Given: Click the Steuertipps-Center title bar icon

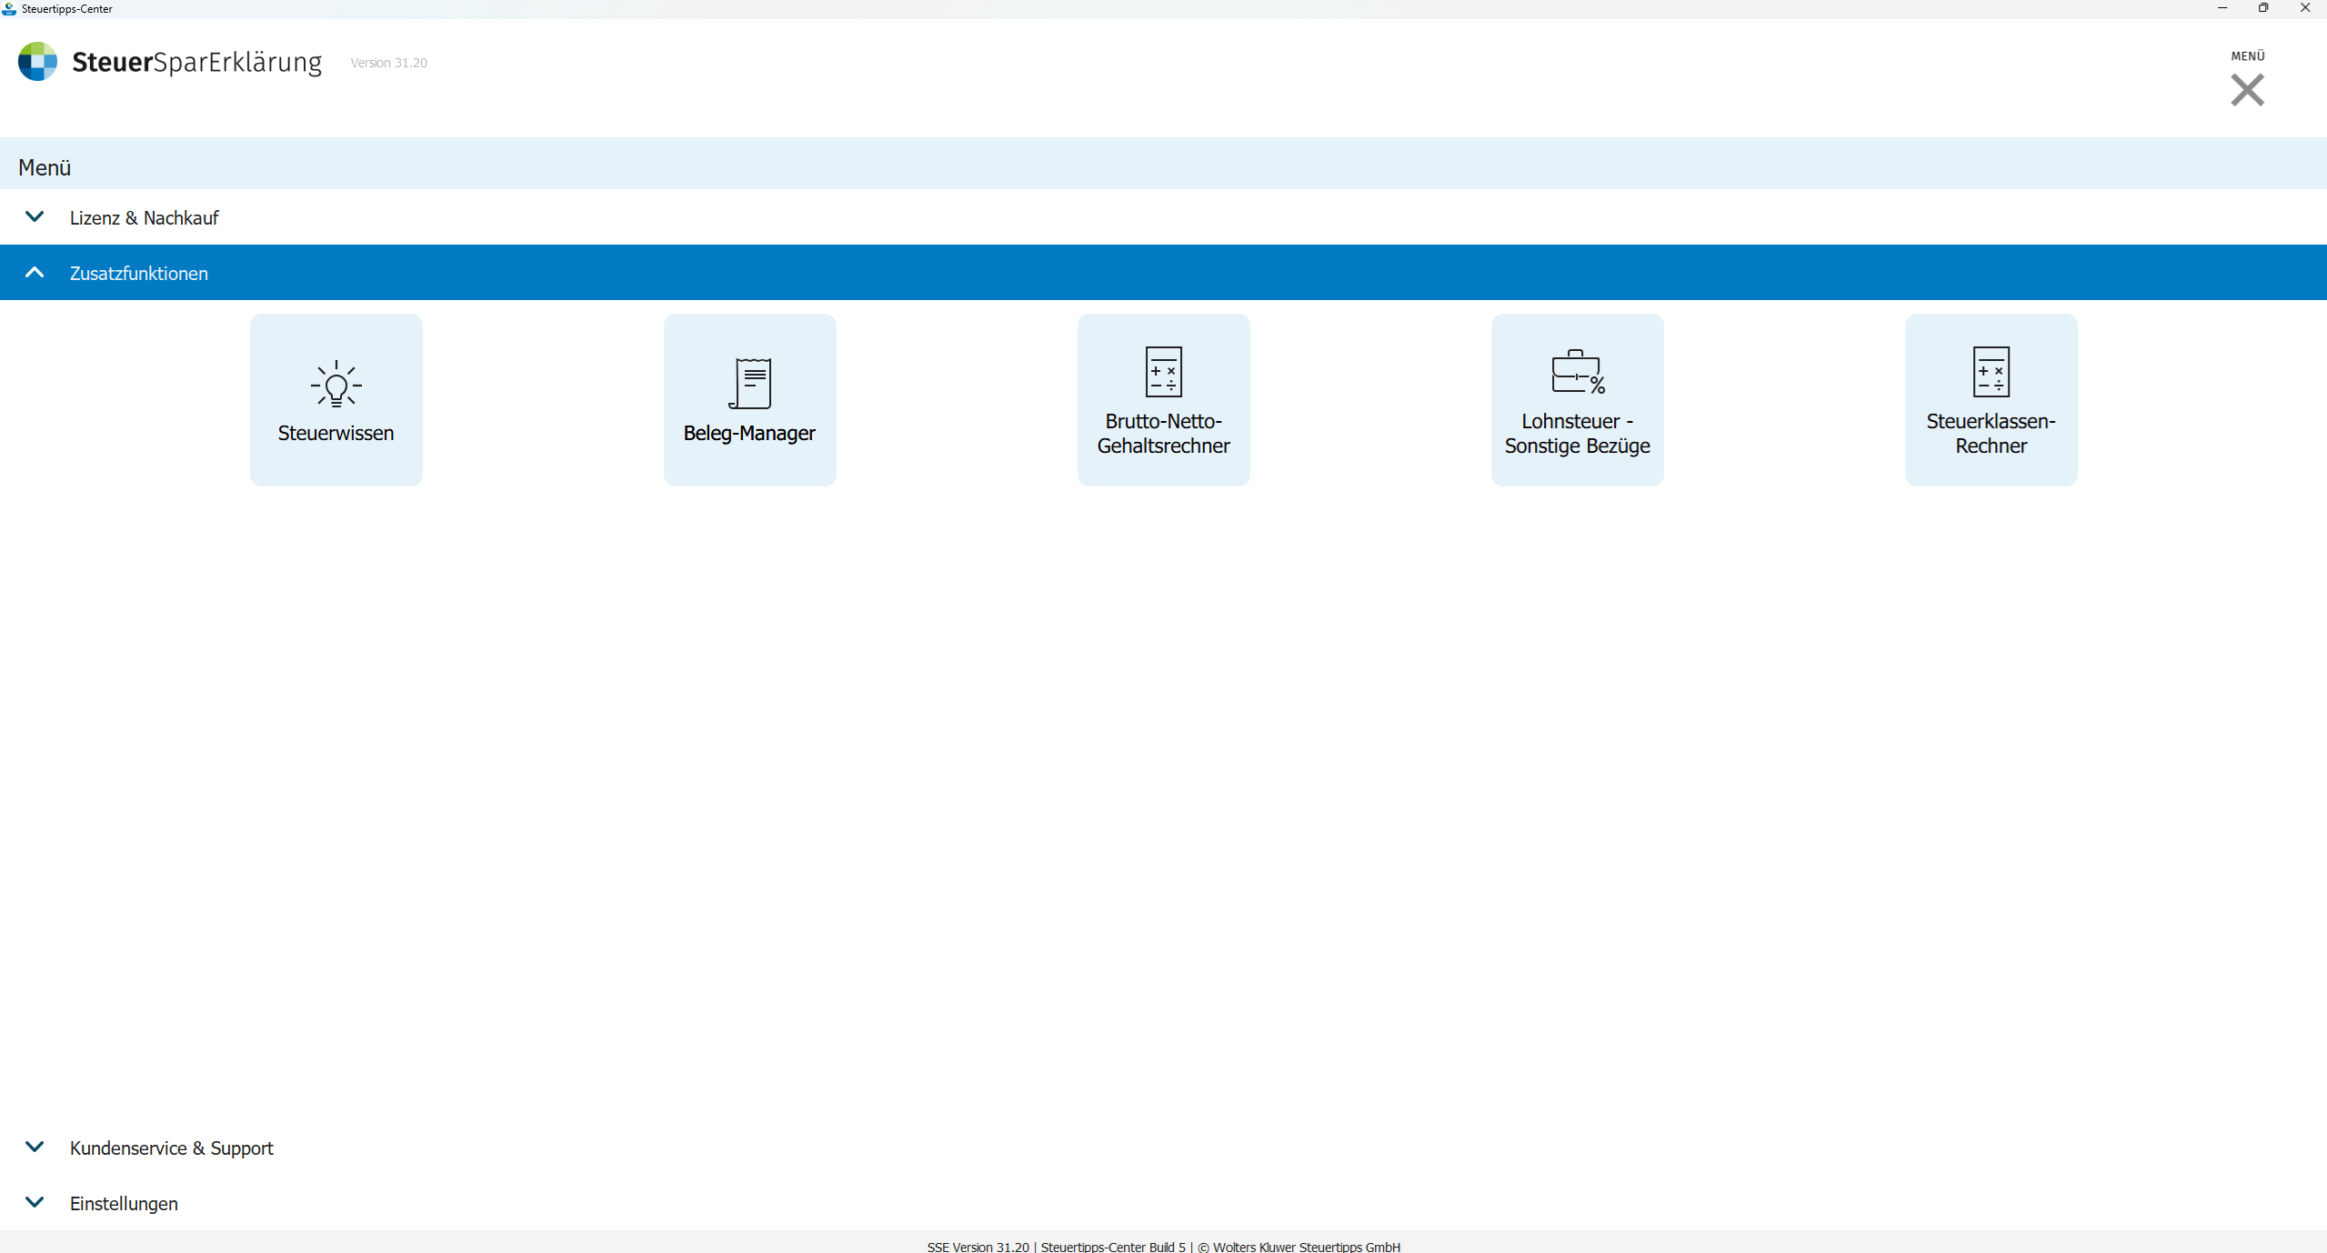Looking at the screenshot, I should [9, 8].
